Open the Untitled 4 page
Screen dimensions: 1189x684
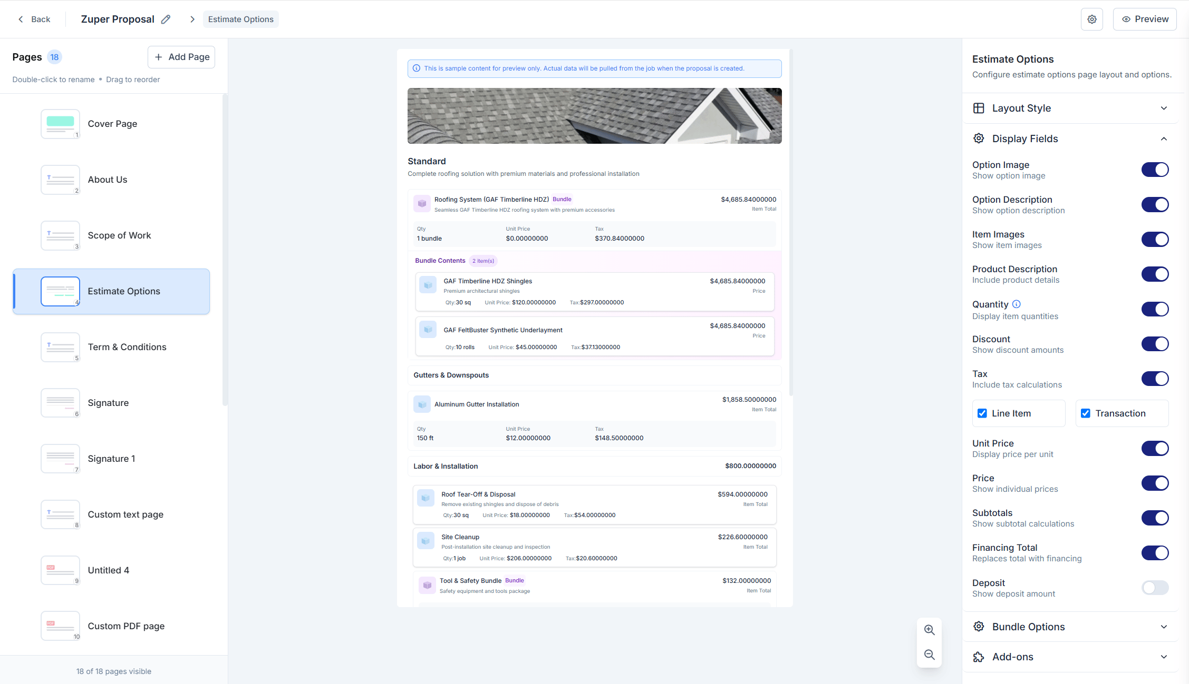pyautogui.click(x=111, y=570)
